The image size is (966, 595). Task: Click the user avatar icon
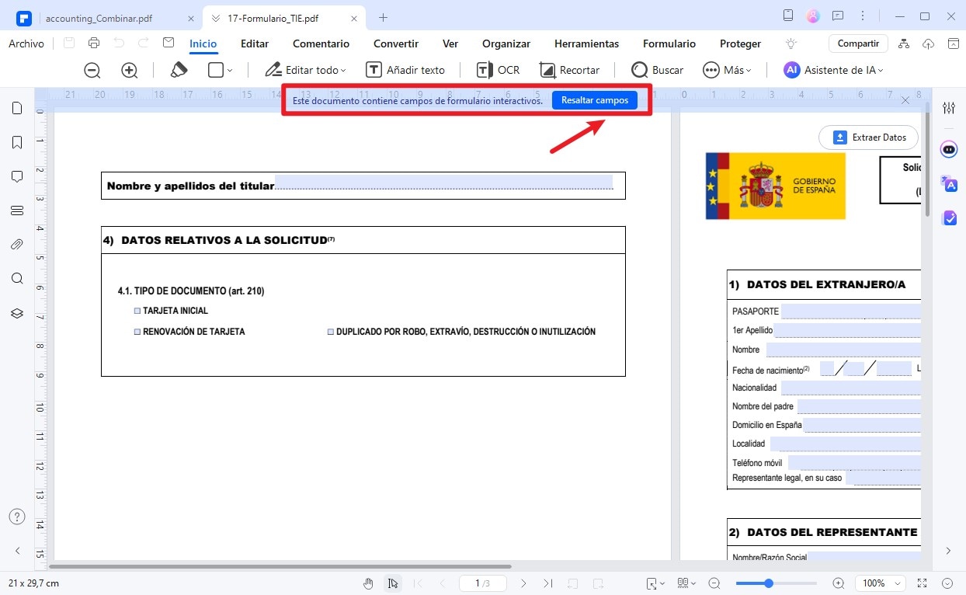point(813,16)
